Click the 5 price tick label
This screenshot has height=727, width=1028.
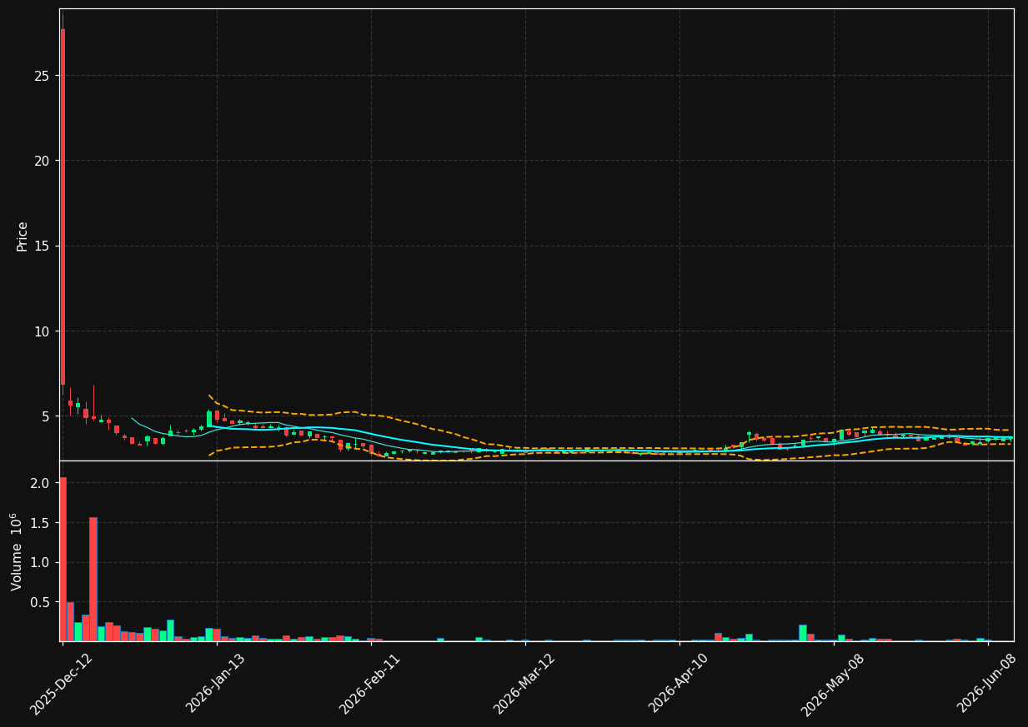click(48, 416)
